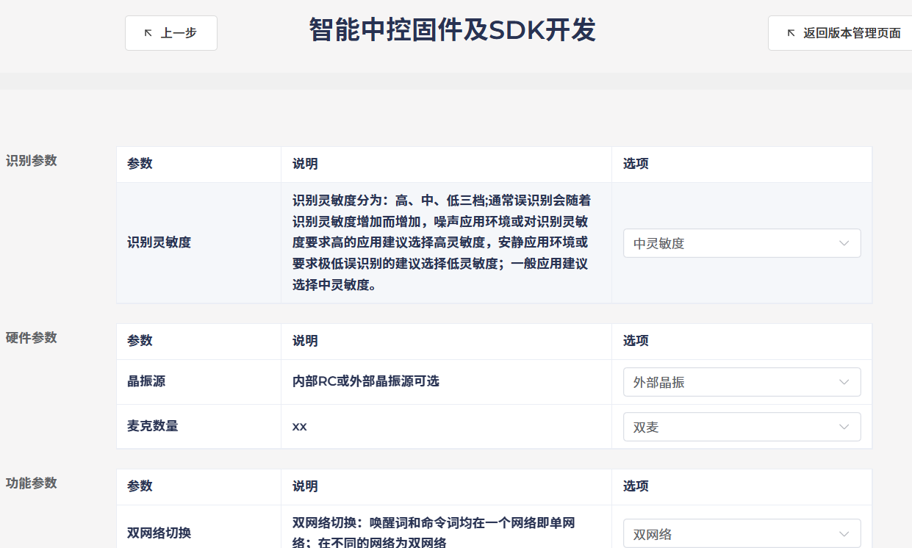
Task: Click the chevron in the 双麦 selector
Action: [844, 427]
